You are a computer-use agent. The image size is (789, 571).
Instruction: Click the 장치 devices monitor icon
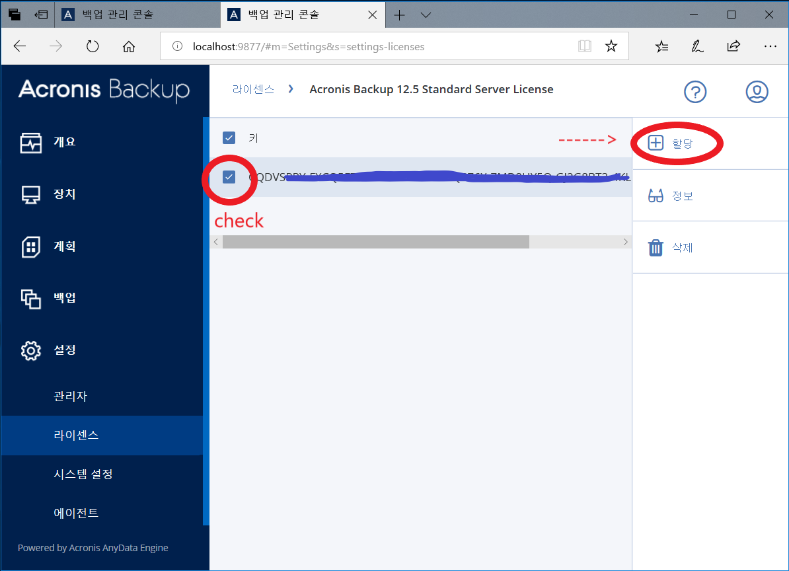[x=30, y=195]
